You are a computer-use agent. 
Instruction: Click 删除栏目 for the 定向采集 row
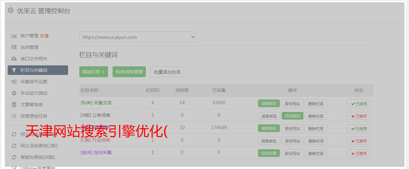tap(316, 153)
